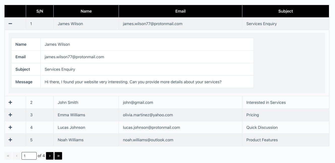Select the john@gmail.com email cell

coord(180,102)
